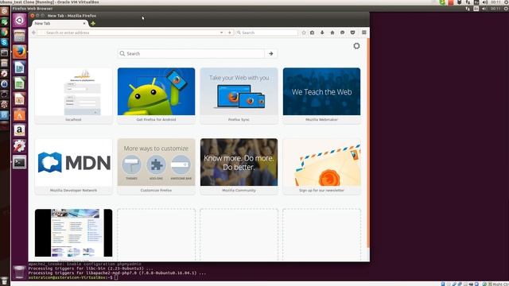The image size is (509, 286).
Task: Open the Mozilla Developer Network tile
Action: [74, 166]
